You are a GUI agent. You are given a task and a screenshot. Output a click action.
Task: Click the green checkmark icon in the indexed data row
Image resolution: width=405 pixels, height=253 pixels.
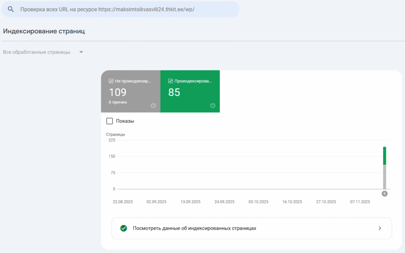124,228
